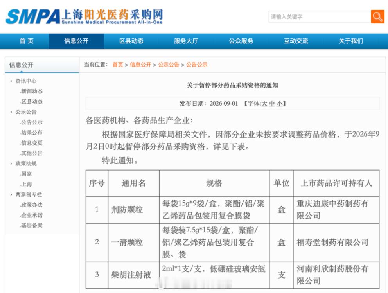Open 公告公示 in the left sidebar

[x=31, y=122]
